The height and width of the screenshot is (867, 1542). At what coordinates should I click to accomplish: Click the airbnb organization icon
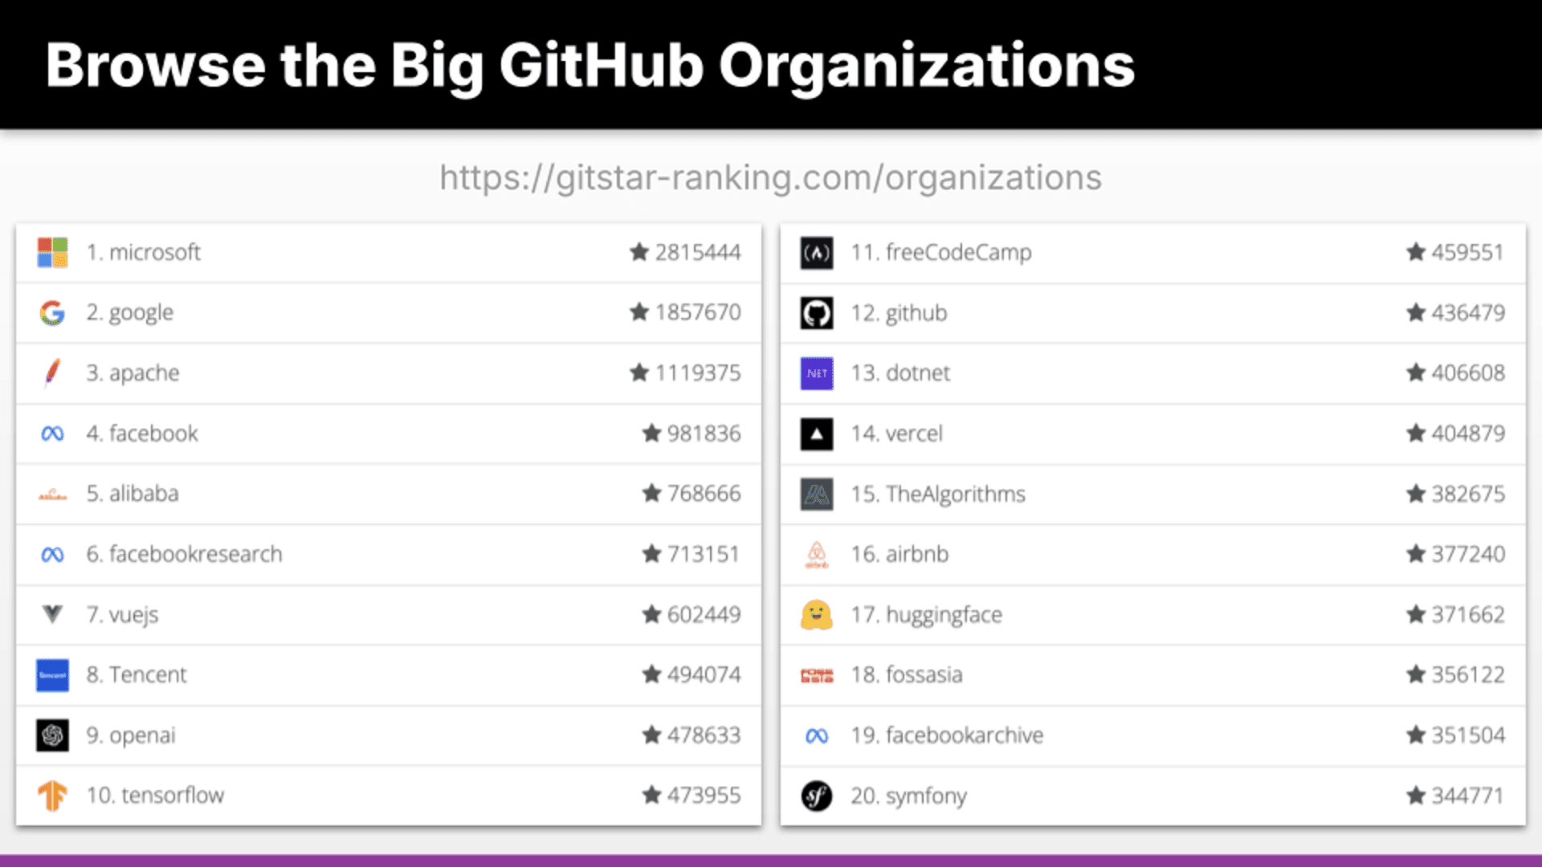click(817, 554)
